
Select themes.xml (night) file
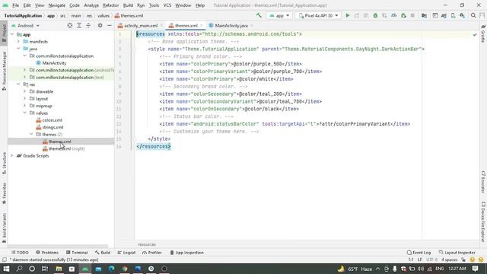click(66, 148)
